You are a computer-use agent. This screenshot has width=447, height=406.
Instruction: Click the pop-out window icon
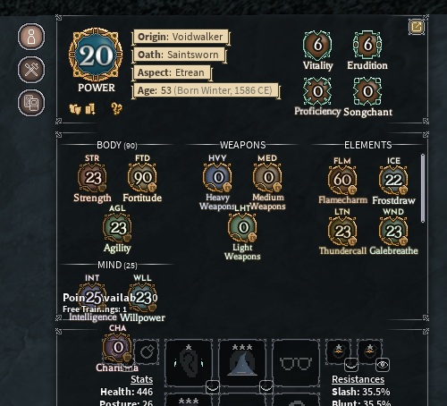click(417, 27)
